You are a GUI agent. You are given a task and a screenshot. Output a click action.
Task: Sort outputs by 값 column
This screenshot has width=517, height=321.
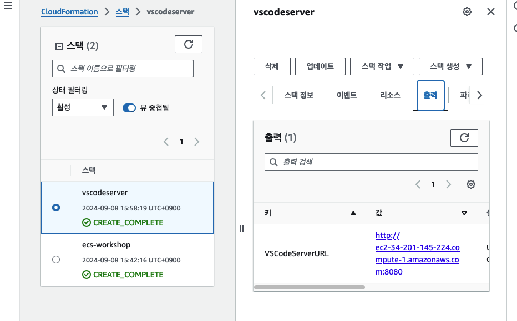point(464,213)
